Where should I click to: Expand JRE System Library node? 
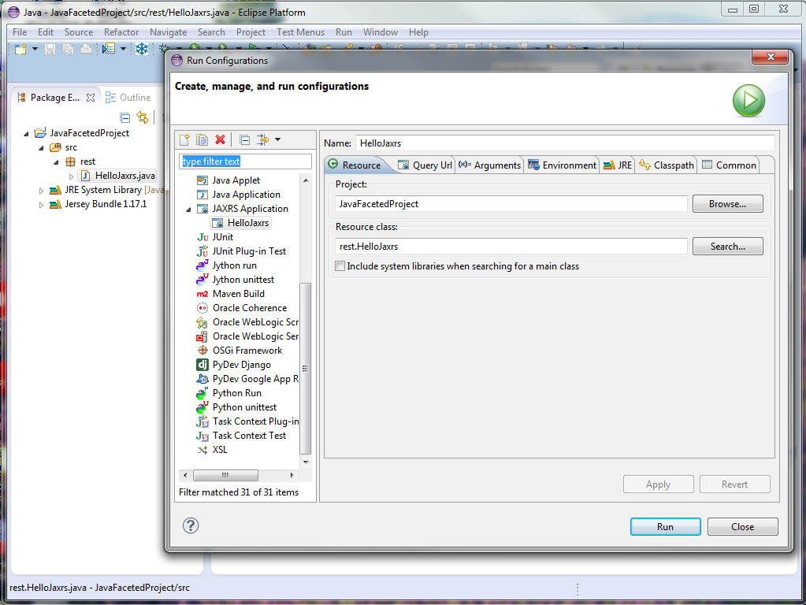41,191
